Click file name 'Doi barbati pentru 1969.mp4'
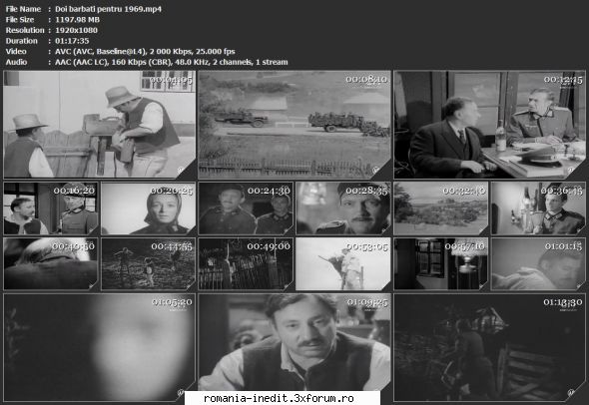The image size is (589, 405). pos(108,9)
